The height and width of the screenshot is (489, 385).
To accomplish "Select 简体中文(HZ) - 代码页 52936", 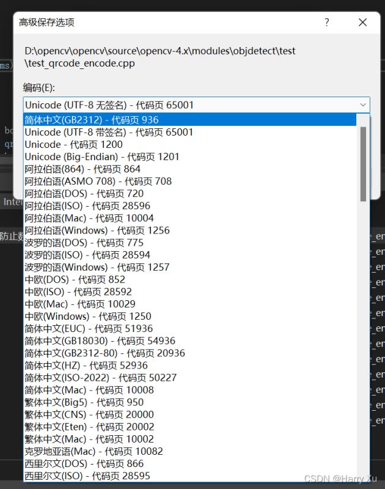I will pyautogui.click(x=86, y=366).
